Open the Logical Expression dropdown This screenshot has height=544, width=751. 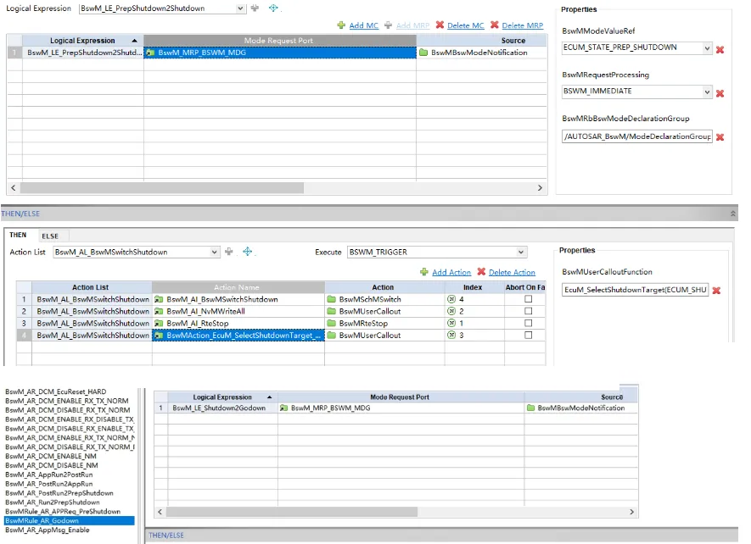240,8
